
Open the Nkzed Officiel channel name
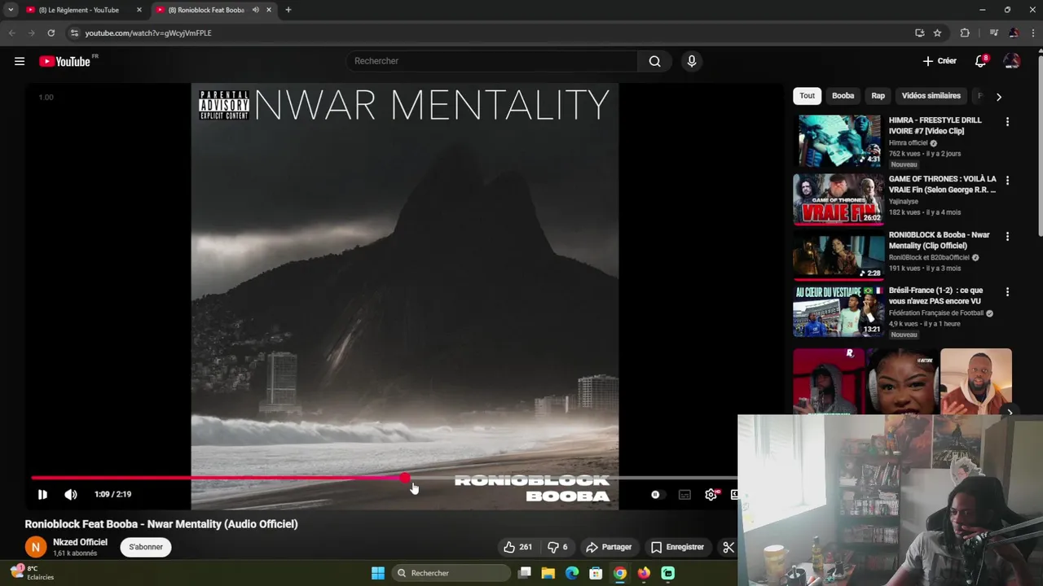coord(80,542)
